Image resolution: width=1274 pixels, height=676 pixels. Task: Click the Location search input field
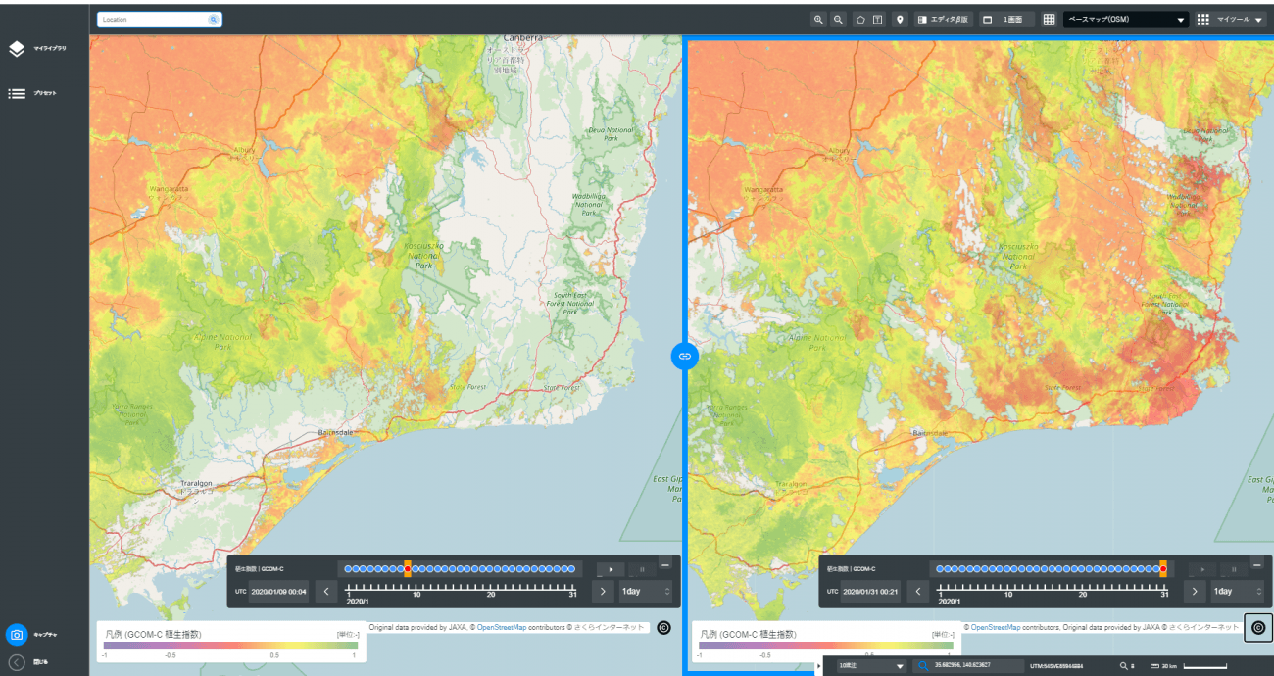coord(160,20)
